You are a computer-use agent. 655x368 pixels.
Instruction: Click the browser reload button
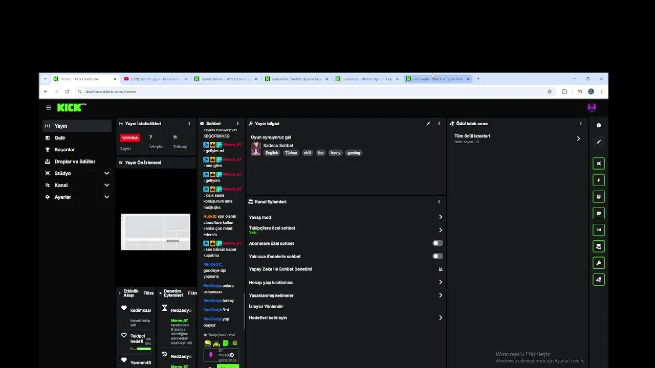67,91
